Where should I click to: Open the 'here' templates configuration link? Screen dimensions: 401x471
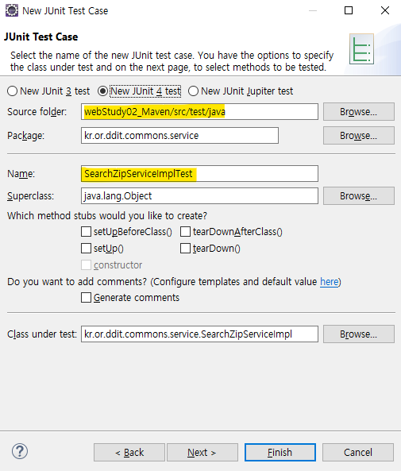click(330, 282)
